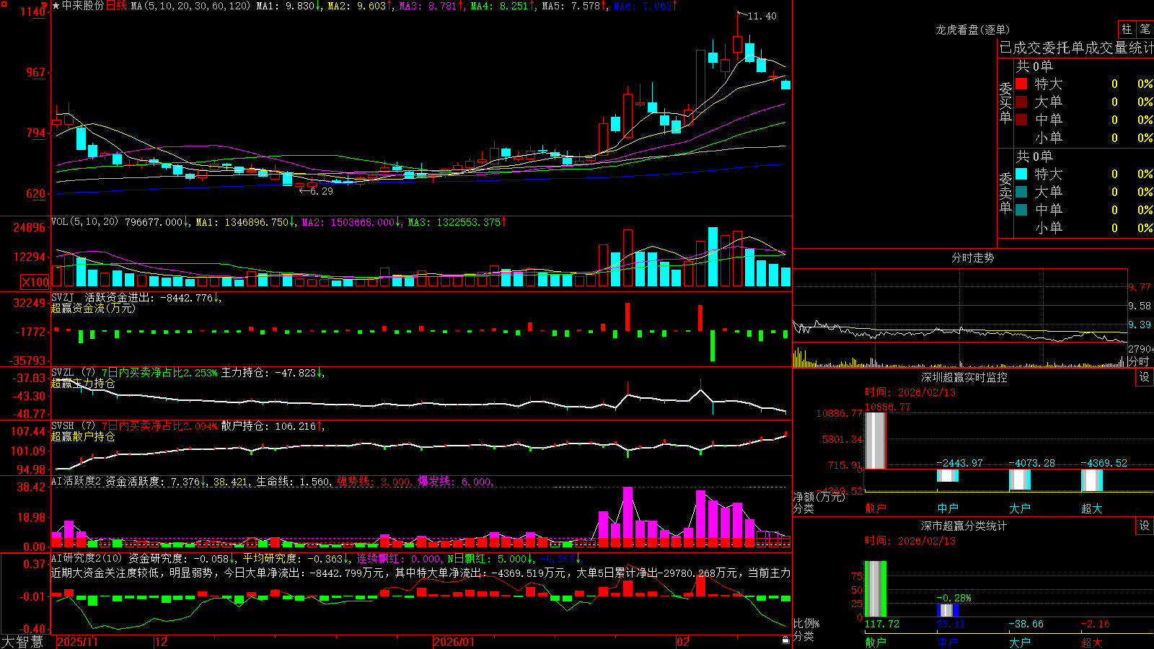Open 设 settings for 深圳超赢实时监控

(1145, 377)
